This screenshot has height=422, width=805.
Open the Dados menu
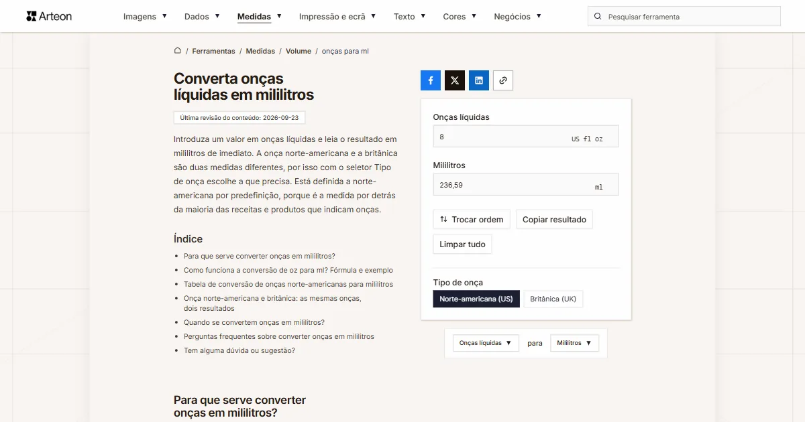[202, 17]
